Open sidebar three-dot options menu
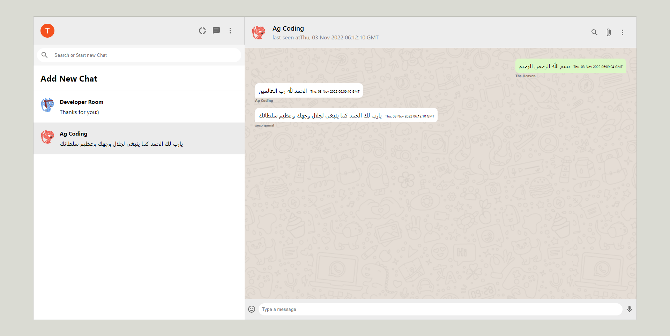Viewport: 670px width, 336px height. (x=230, y=31)
